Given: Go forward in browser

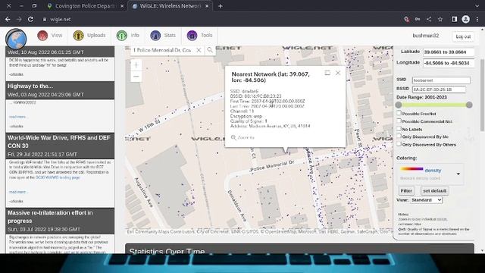Looking at the screenshot, I should point(19,19).
